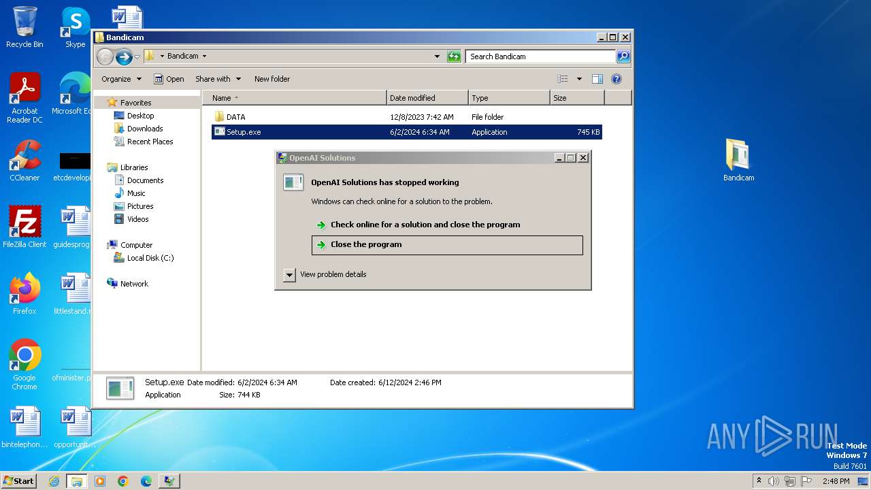871x490 pixels.
Task: Open Internet Explorer from taskbar
Action: [54, 481]
